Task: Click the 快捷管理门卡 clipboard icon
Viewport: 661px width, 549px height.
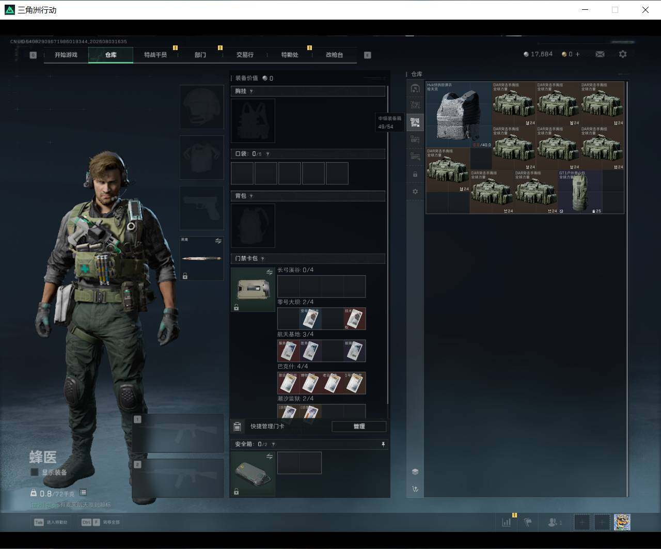Action: pyautogui.click(x=238, y=427)
